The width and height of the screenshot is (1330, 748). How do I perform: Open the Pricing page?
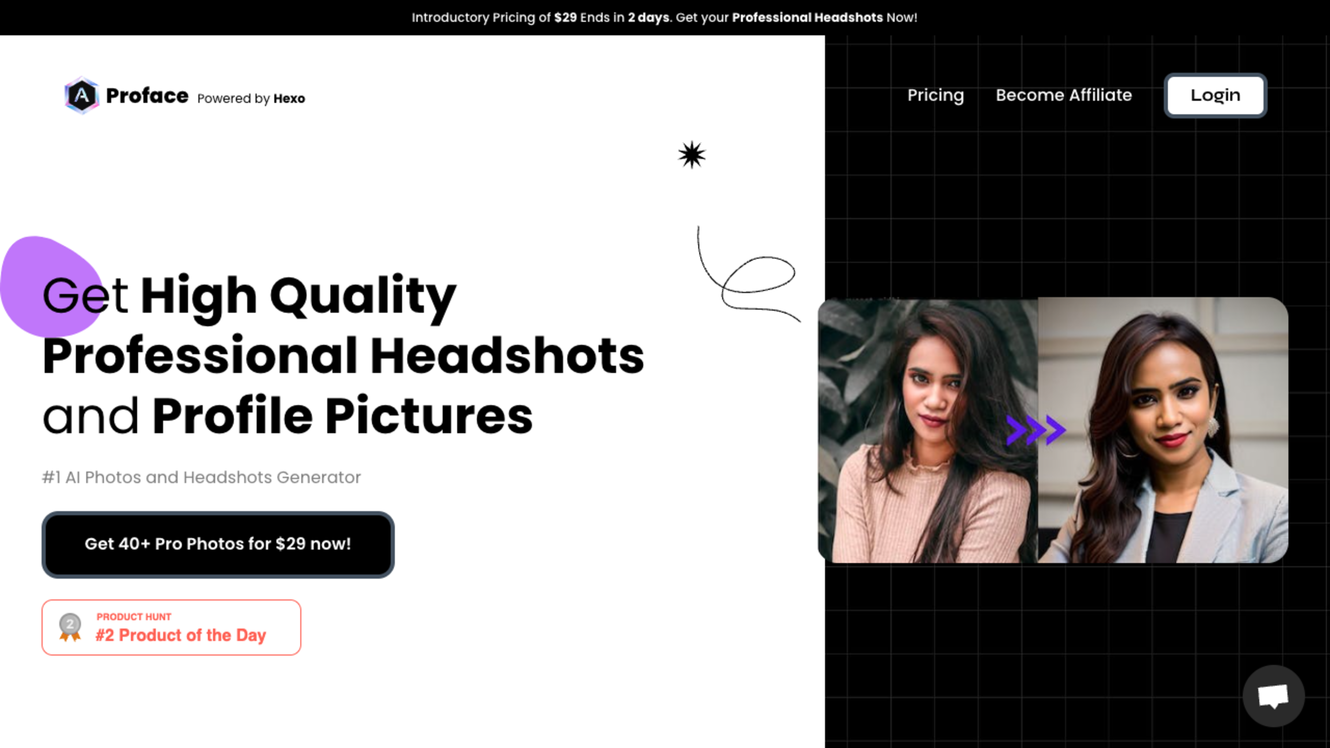point(936,95)
